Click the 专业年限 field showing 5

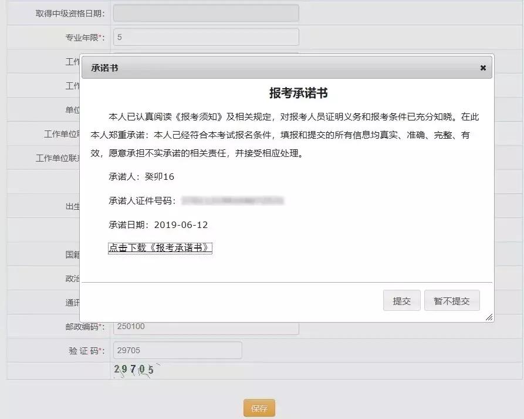click(x=205, y=36)
